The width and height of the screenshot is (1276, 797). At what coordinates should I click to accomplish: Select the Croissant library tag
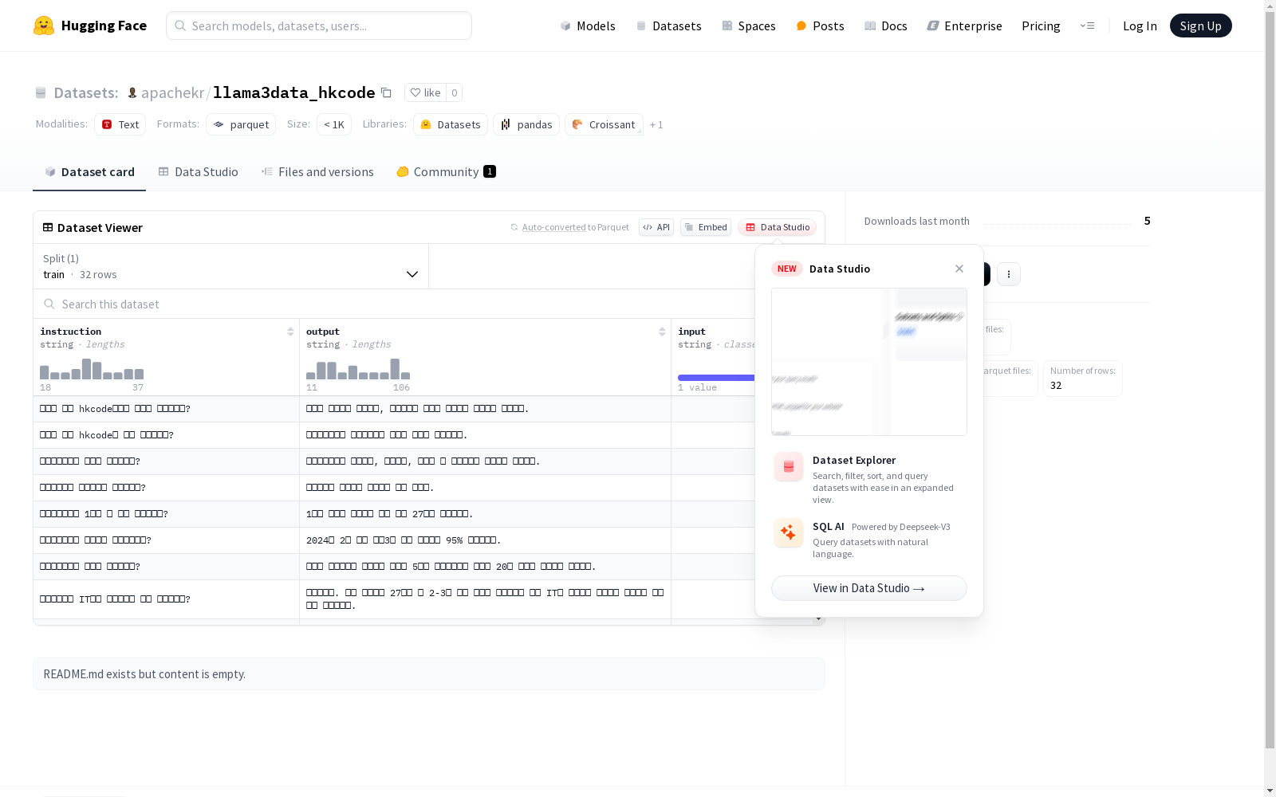[604, 124]
